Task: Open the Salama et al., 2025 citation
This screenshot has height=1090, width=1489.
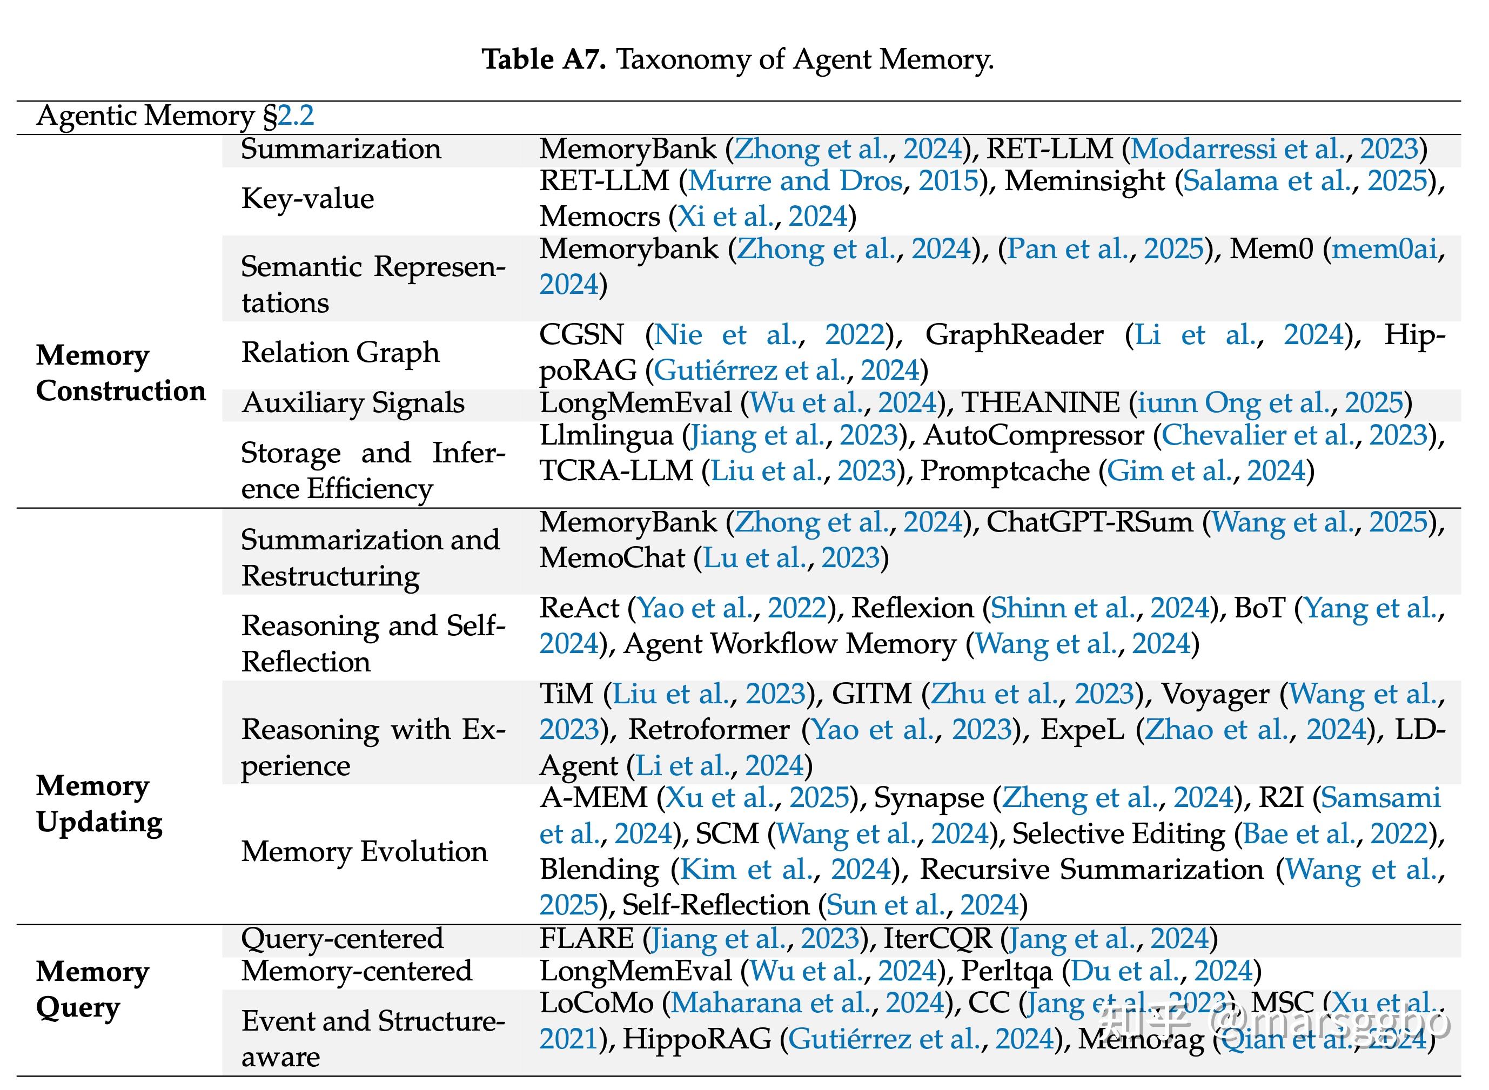Action: click(x=1305, y=181)
